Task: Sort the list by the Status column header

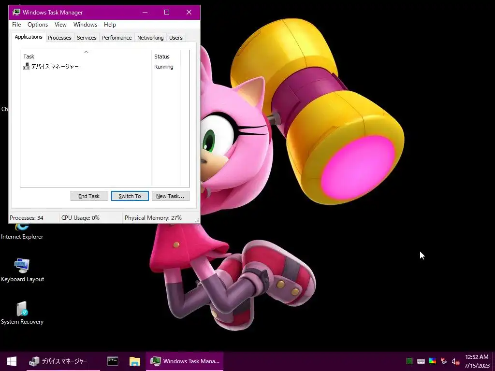Action: [166, 57]
